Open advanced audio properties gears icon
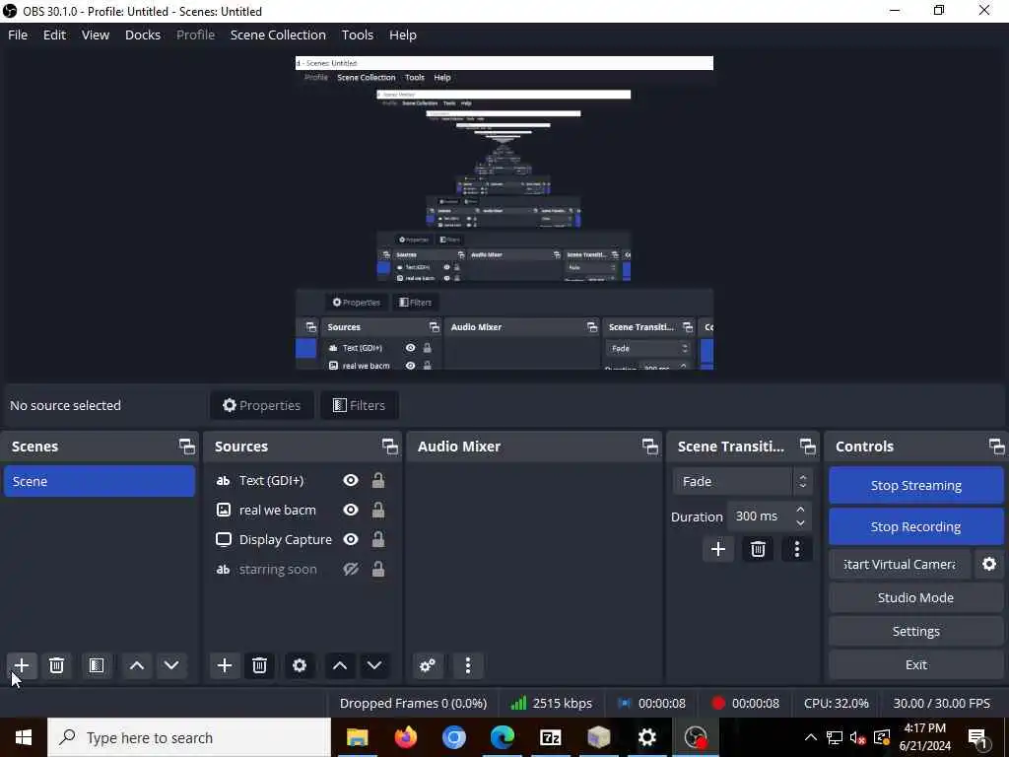Image resolution: width=1009 pixels, height=757 pixels. tap(428, 665)
